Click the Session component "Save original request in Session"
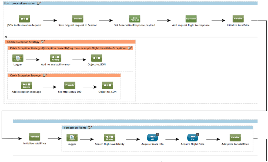 coord(78,18)
